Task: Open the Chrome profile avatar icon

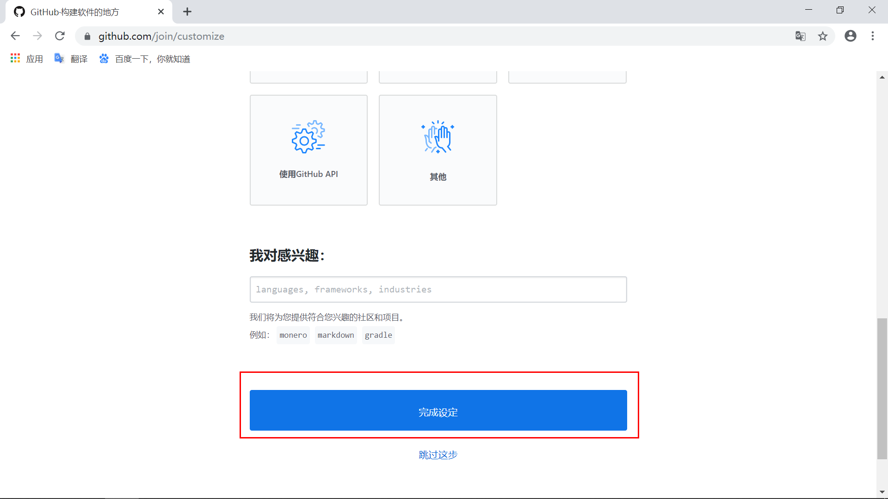Action: 850,36
